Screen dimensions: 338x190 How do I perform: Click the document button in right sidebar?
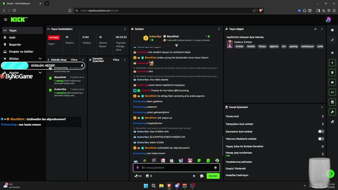pos(332,73)
